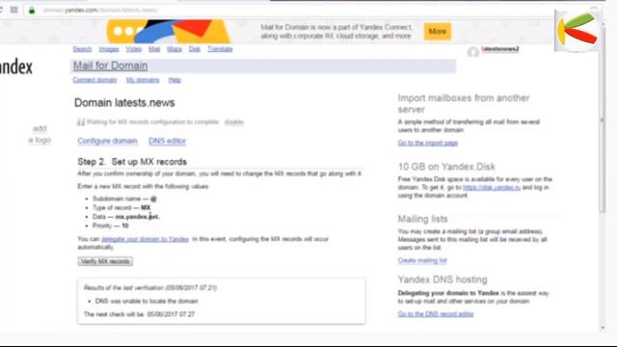Click the colorful Yandex Connect banner image
This screenshot has height=347, width=617.
(169, 31)
